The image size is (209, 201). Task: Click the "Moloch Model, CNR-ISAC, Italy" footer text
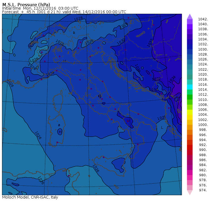(30, 197)
